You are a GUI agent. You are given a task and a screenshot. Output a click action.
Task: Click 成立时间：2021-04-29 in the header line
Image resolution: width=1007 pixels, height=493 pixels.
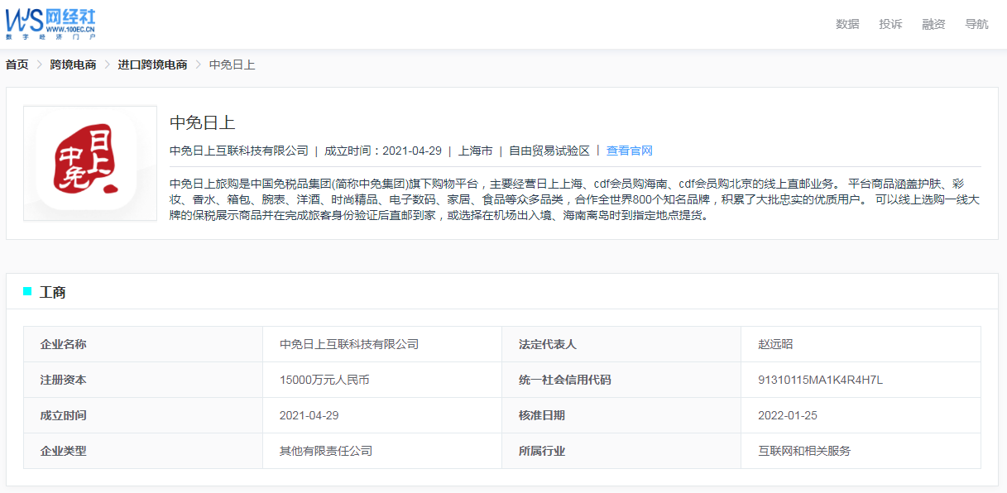click(x=383, y=151)
